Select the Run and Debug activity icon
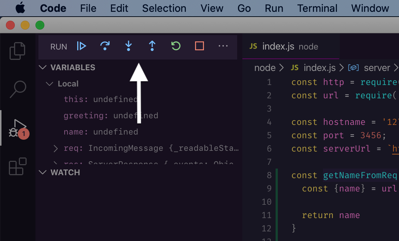Viewport: 399px width, 241px height. click(x=17, y=128)
